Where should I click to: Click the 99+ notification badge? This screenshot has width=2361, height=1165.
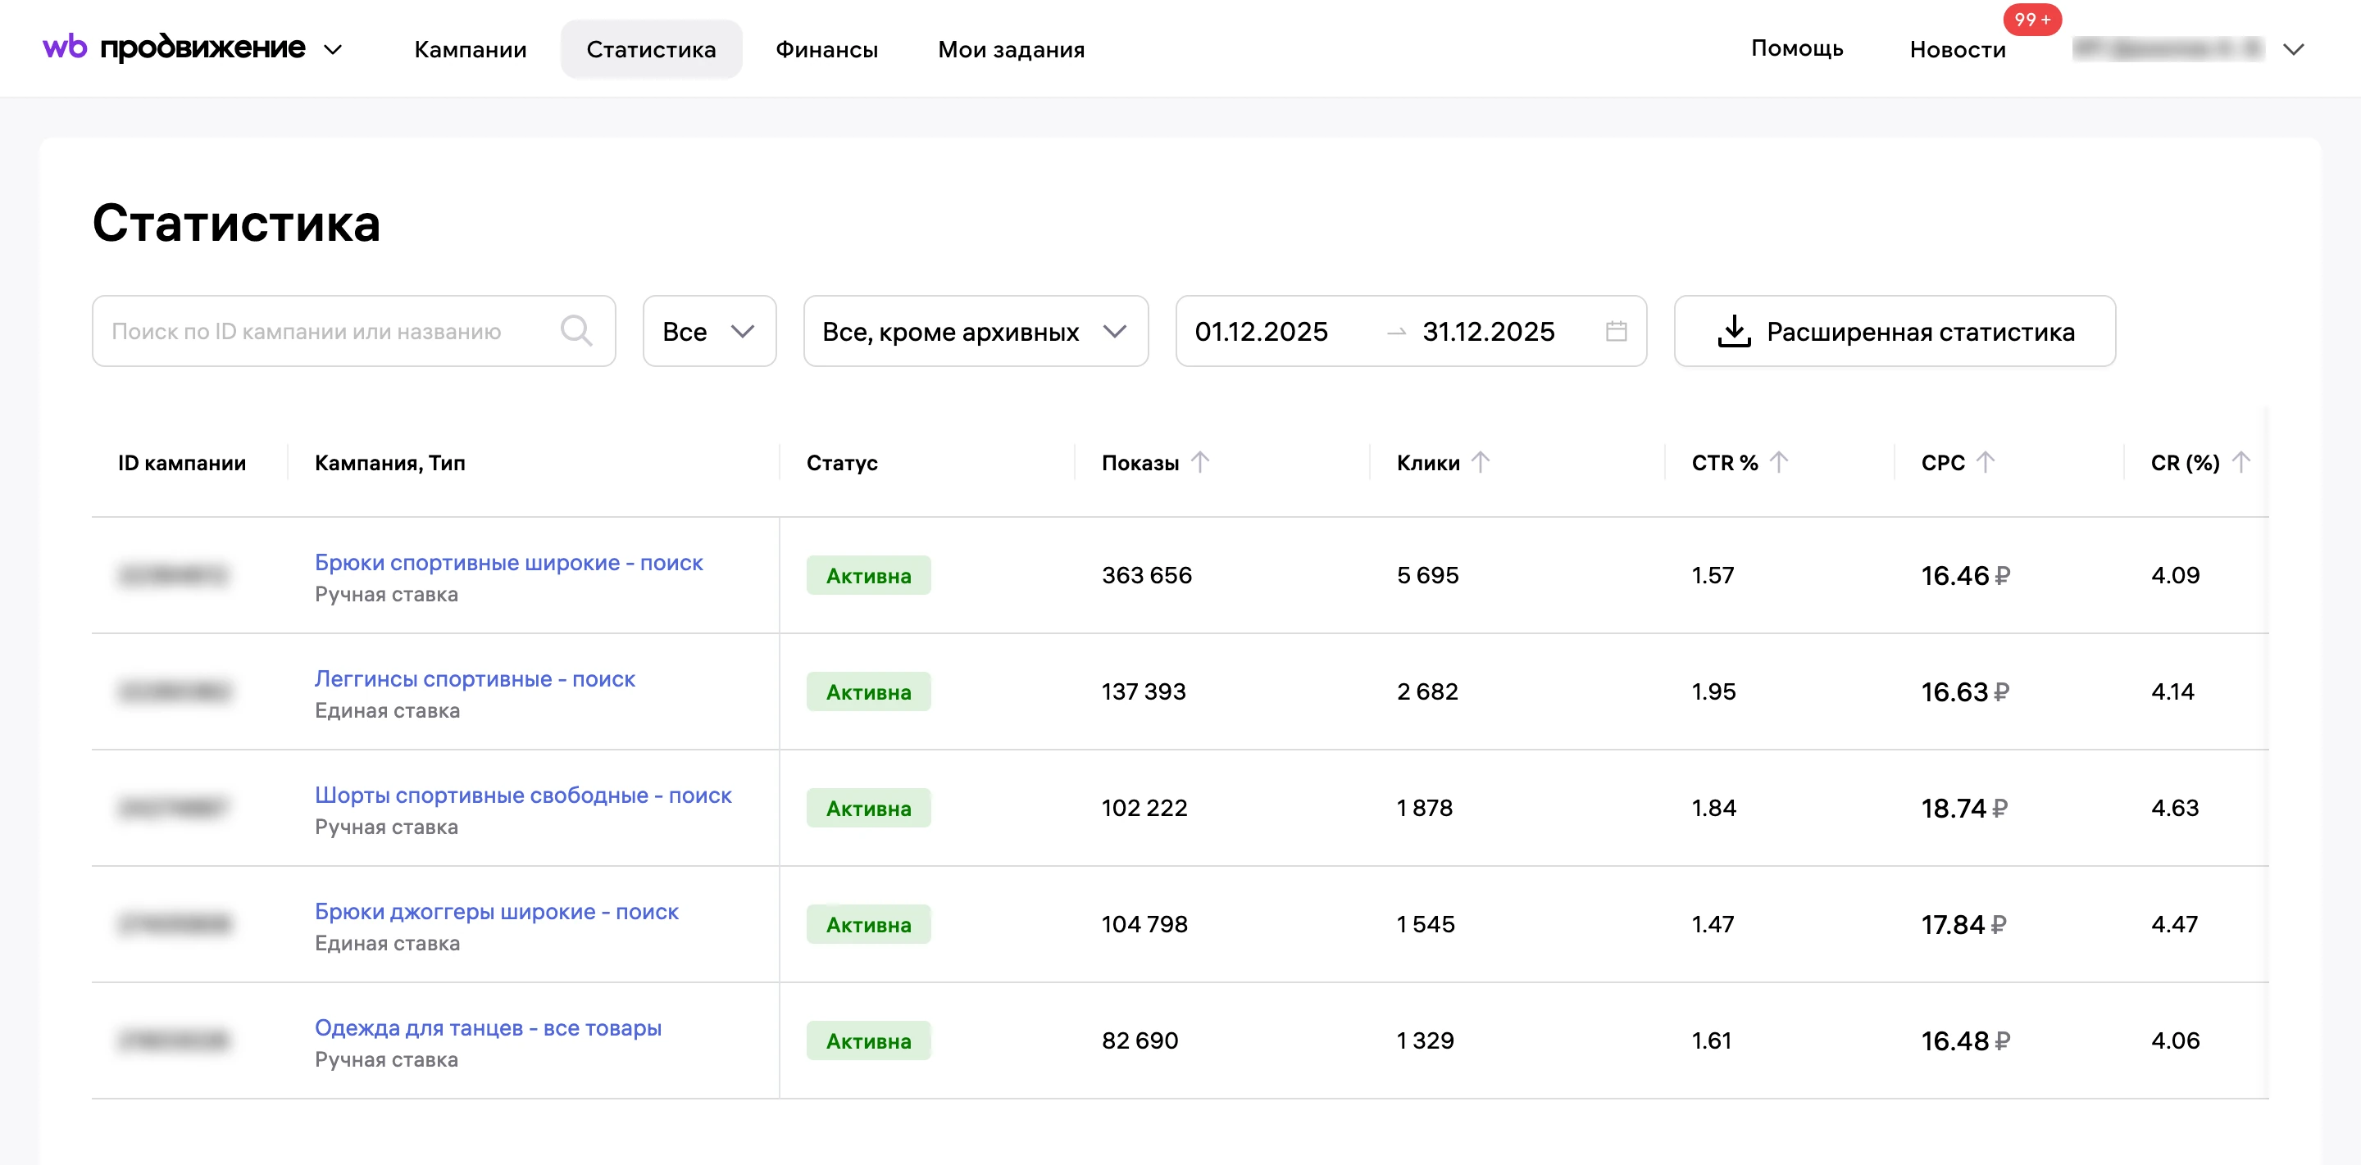[2032, 19]
